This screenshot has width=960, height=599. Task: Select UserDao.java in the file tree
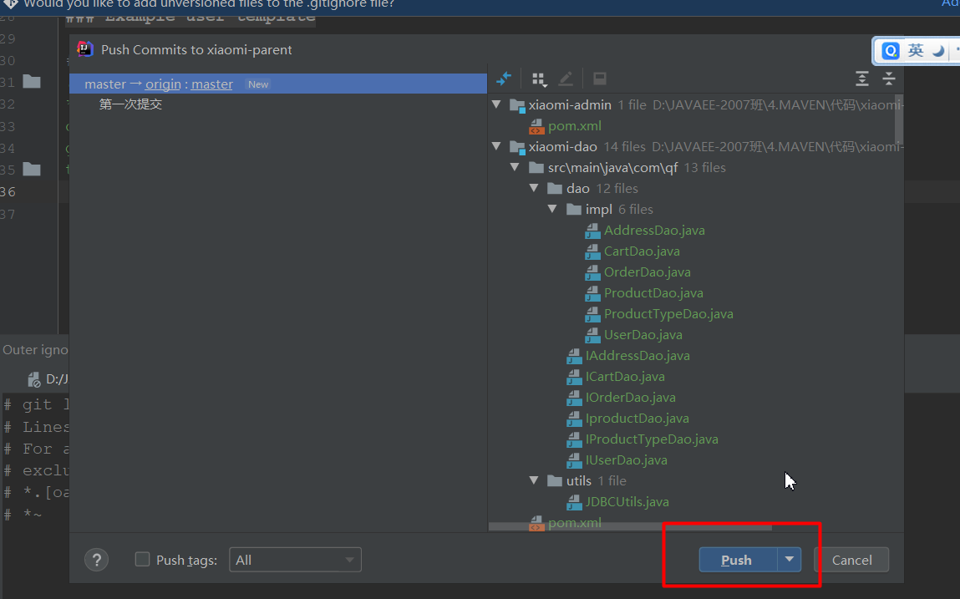[643, 335]
